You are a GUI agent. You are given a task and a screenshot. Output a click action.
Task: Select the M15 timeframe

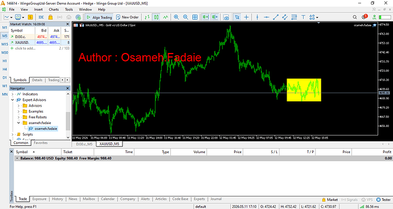pyautogui.click(x=5, y=44)
